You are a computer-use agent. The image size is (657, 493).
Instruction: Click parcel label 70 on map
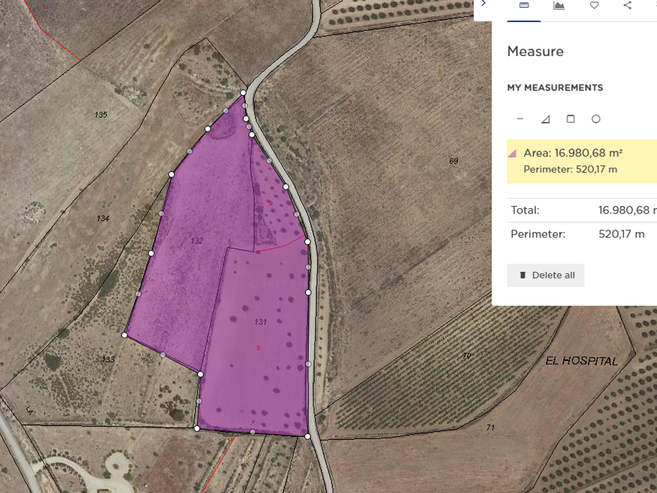[467, 356]
